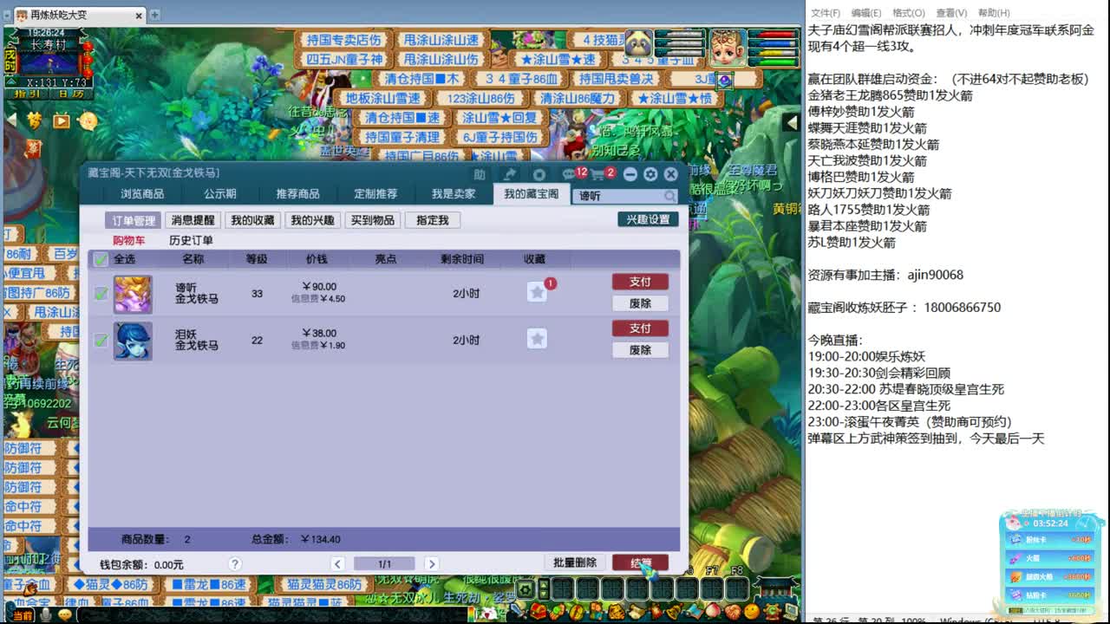The width and height of the screenshot is (1110, 624).
Task: Click the video TV icon below minimap
Action: click(62, 120)
